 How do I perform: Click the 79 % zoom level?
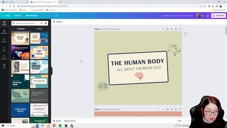click(179, 121)
